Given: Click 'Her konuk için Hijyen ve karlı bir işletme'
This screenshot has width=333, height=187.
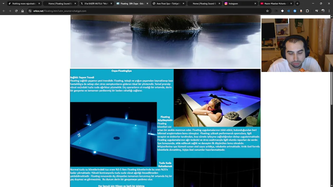Looking at the screenshot, I should click(x=121, y=186).
